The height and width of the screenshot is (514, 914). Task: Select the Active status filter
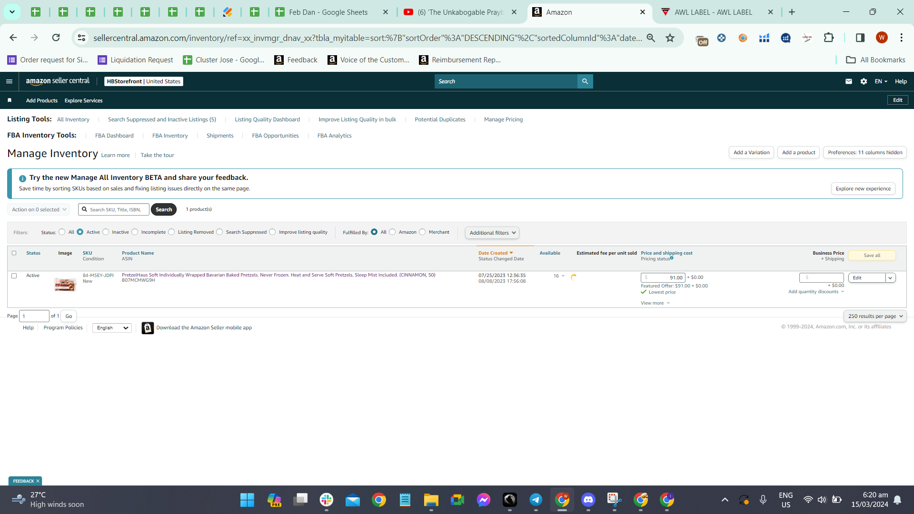(x=80, y=232)
